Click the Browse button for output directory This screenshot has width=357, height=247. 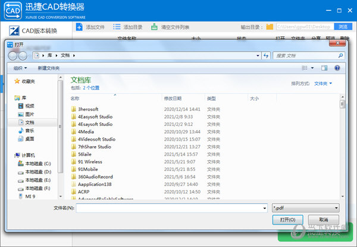click(343, 27)
